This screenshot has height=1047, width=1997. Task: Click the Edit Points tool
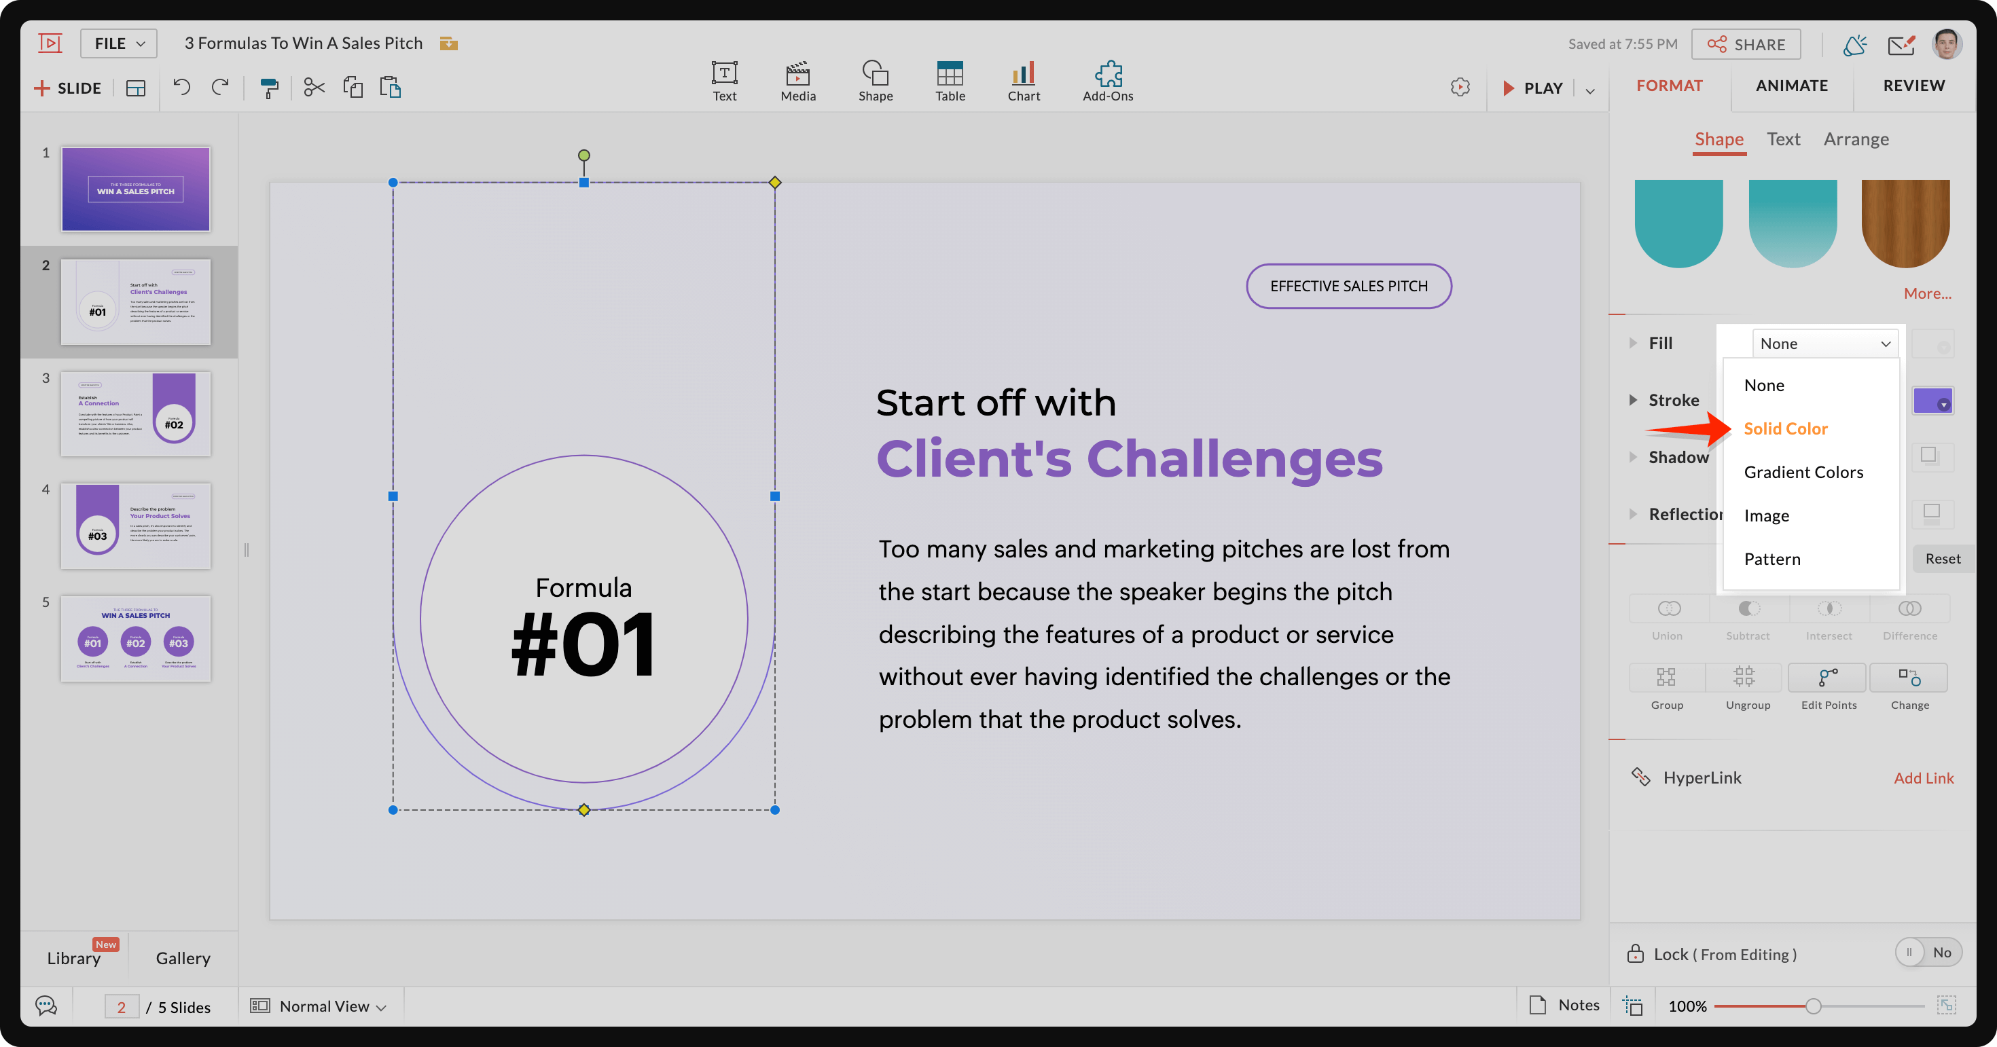(1828, 679)
